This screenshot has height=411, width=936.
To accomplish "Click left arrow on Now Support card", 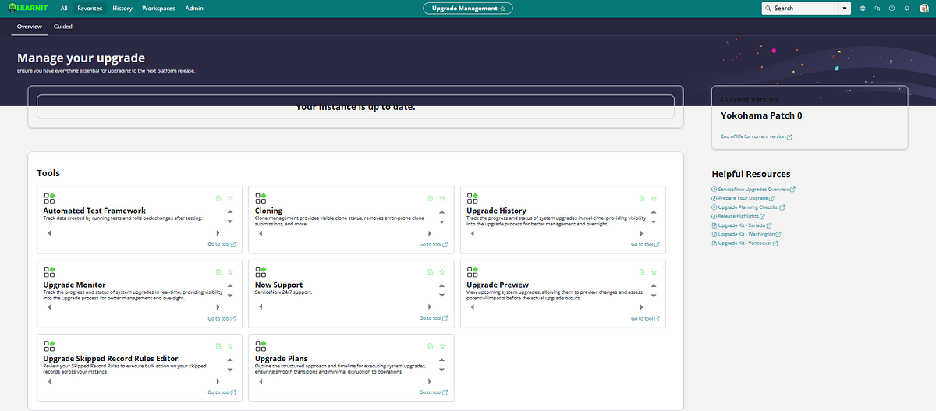I will tap(261, 307).
